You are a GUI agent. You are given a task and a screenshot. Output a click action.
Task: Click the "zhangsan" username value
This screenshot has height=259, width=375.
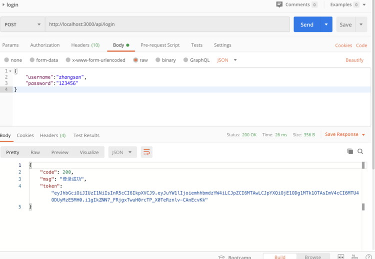click(x=70, y=77)
